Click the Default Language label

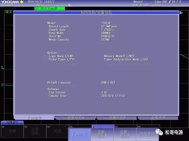[59, 83]
